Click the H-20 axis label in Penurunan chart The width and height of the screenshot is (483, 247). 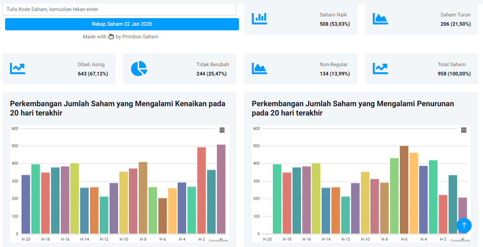(267, 239)
